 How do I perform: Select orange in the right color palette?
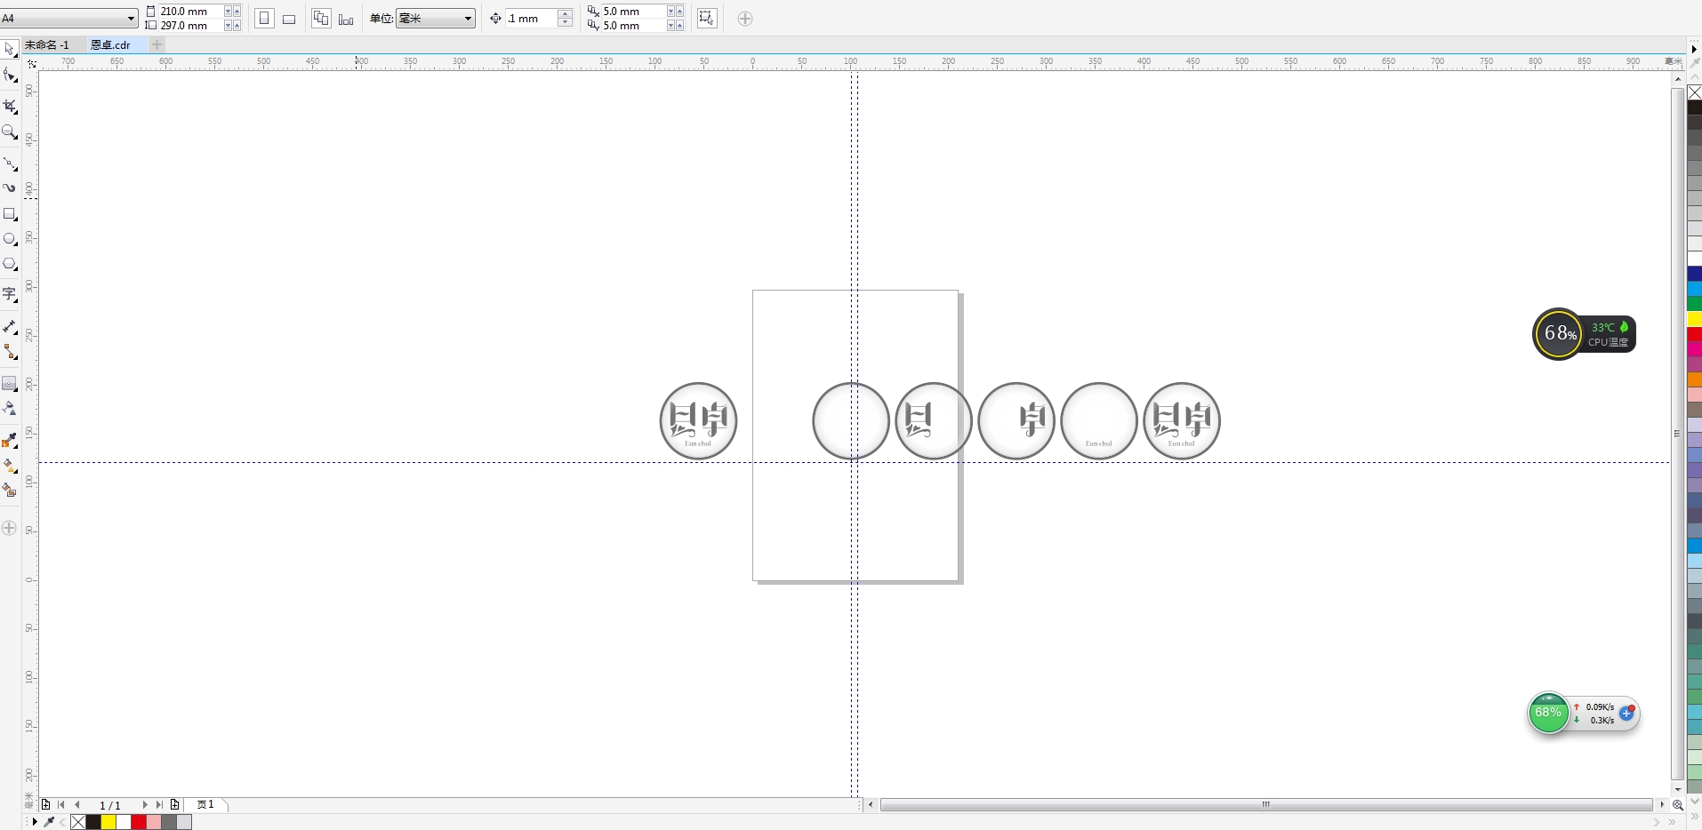click(x=1695, y=379)
